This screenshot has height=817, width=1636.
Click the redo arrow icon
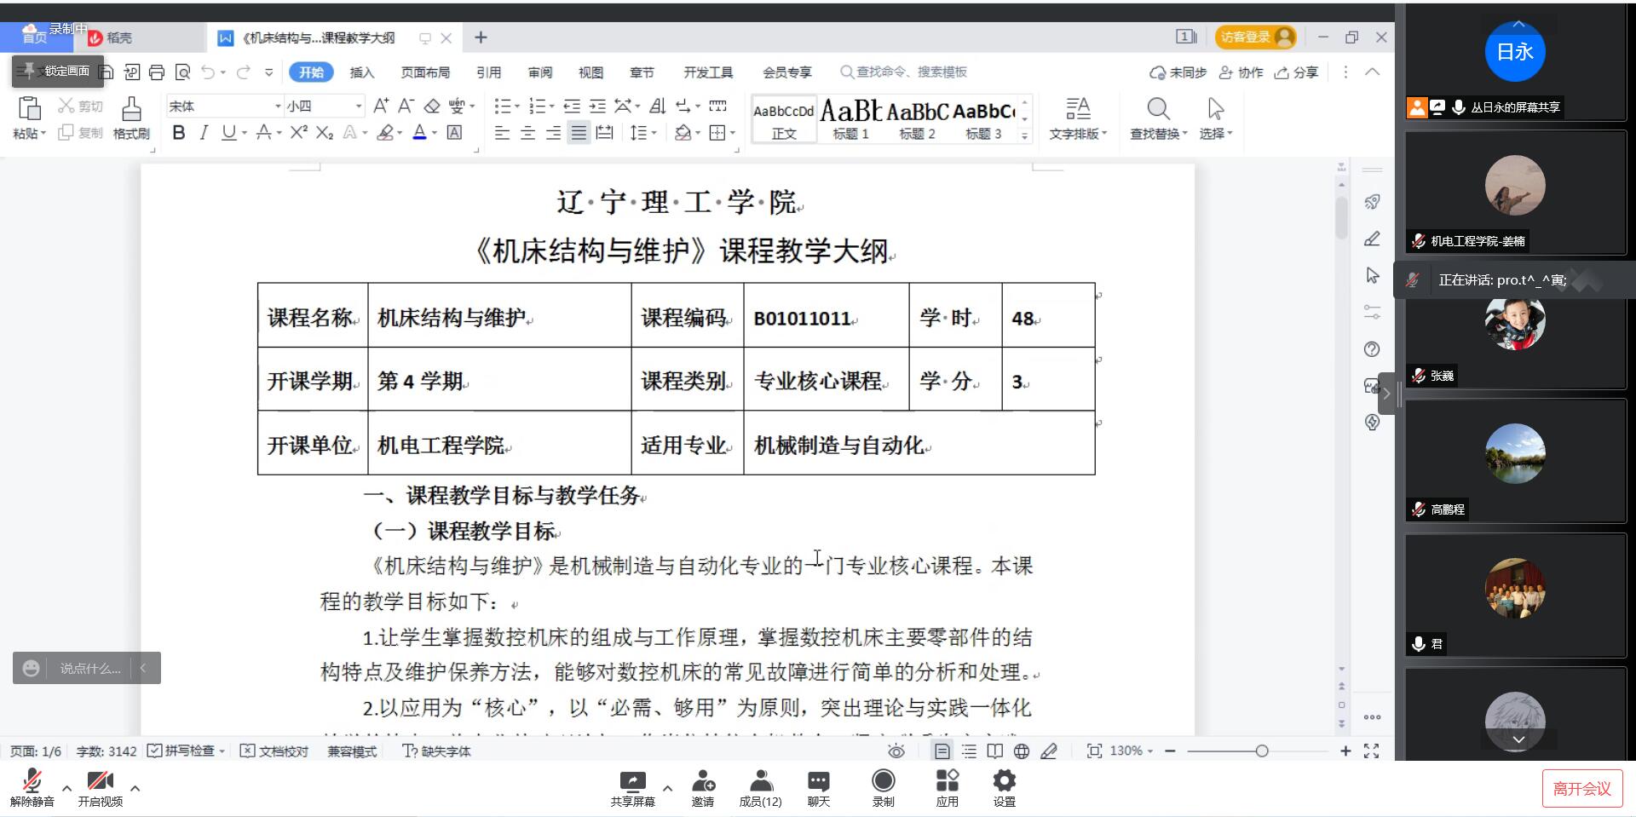[243, 72]
